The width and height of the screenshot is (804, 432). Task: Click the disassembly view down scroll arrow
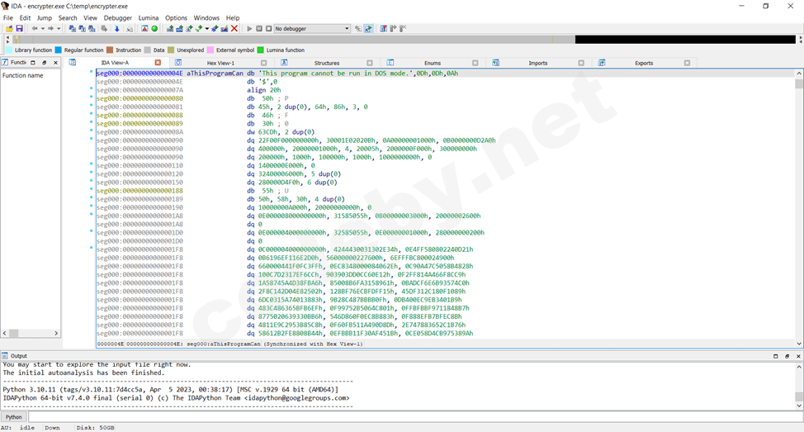pyautogui.click(x=799, y=344)
